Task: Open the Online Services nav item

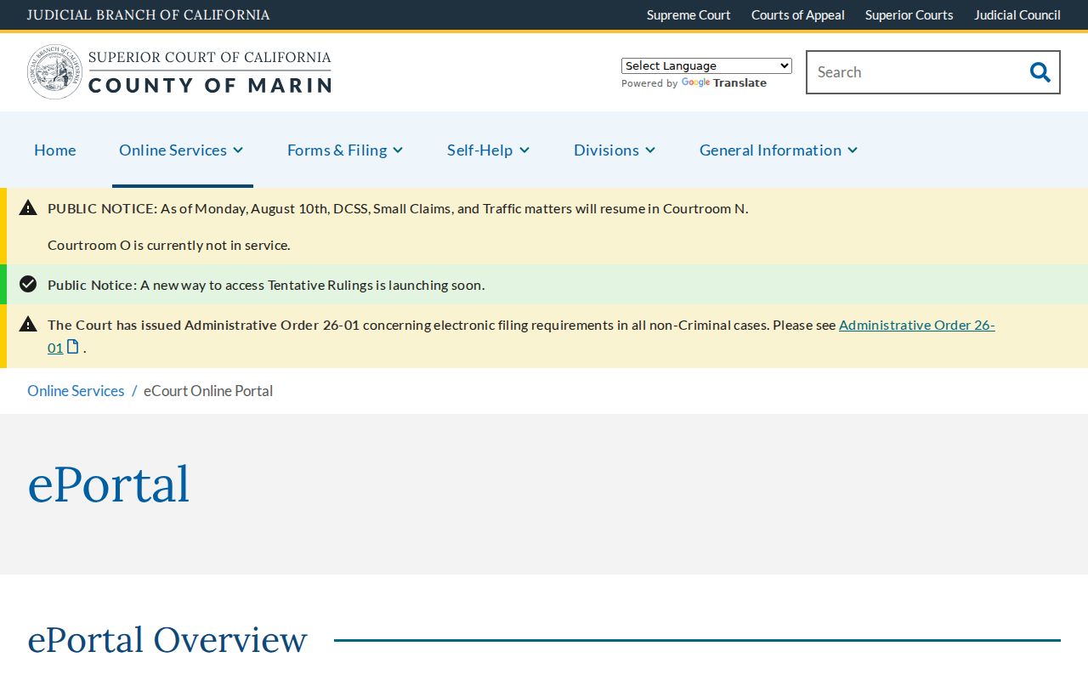Action: (173, 150)
